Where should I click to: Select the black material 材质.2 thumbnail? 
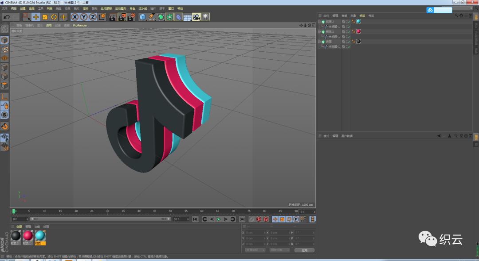point(16,238)
